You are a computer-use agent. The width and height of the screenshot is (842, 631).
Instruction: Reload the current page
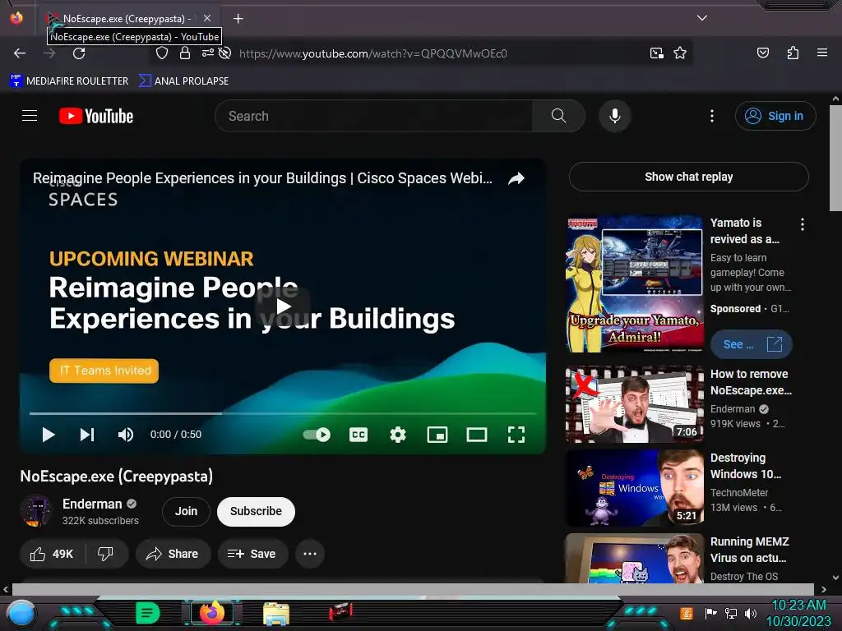click(x=79, y=53)
